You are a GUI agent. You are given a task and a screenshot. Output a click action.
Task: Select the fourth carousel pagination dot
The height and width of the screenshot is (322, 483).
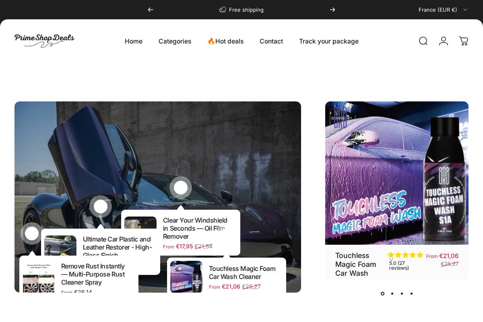[411, 293]
